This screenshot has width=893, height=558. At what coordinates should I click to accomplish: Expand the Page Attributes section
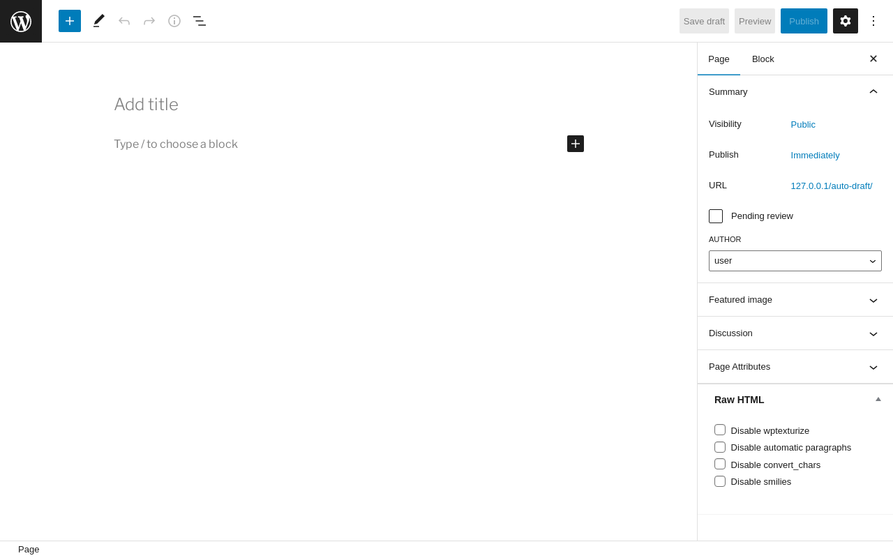795,367
